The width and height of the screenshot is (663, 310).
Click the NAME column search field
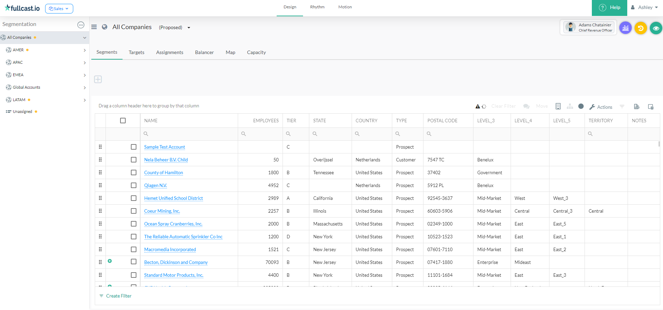tap(189, 134)
